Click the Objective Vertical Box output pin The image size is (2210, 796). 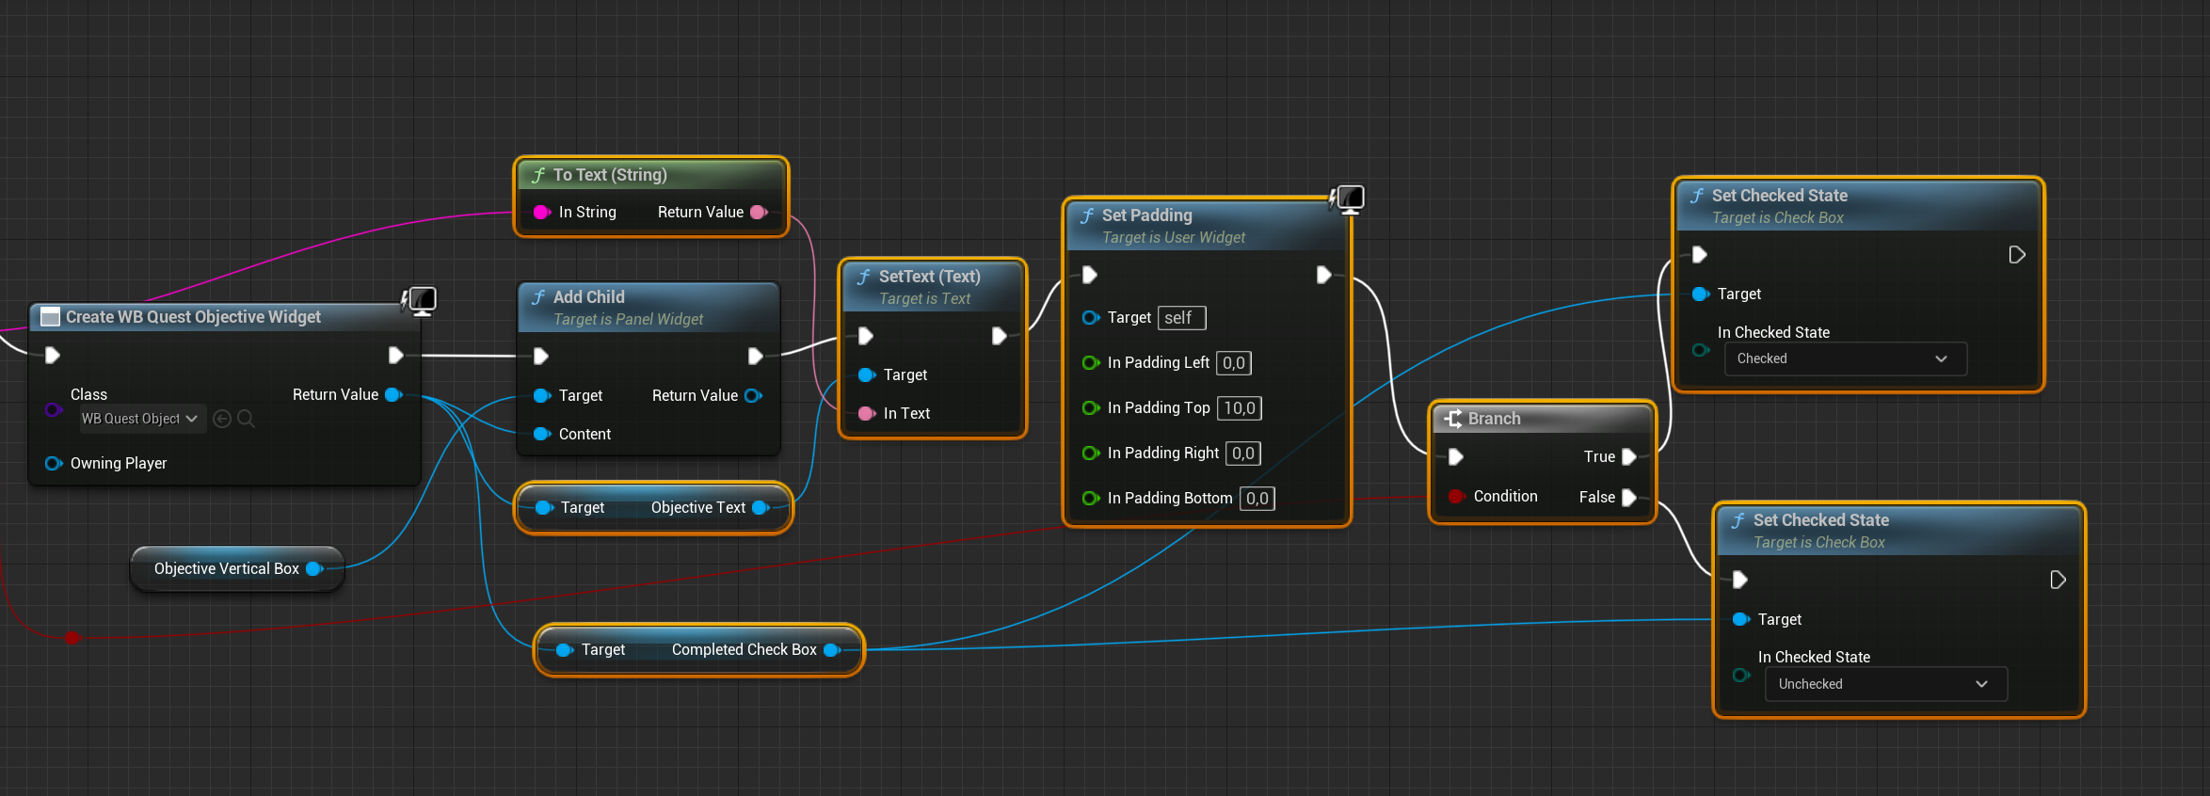[314, 568]
